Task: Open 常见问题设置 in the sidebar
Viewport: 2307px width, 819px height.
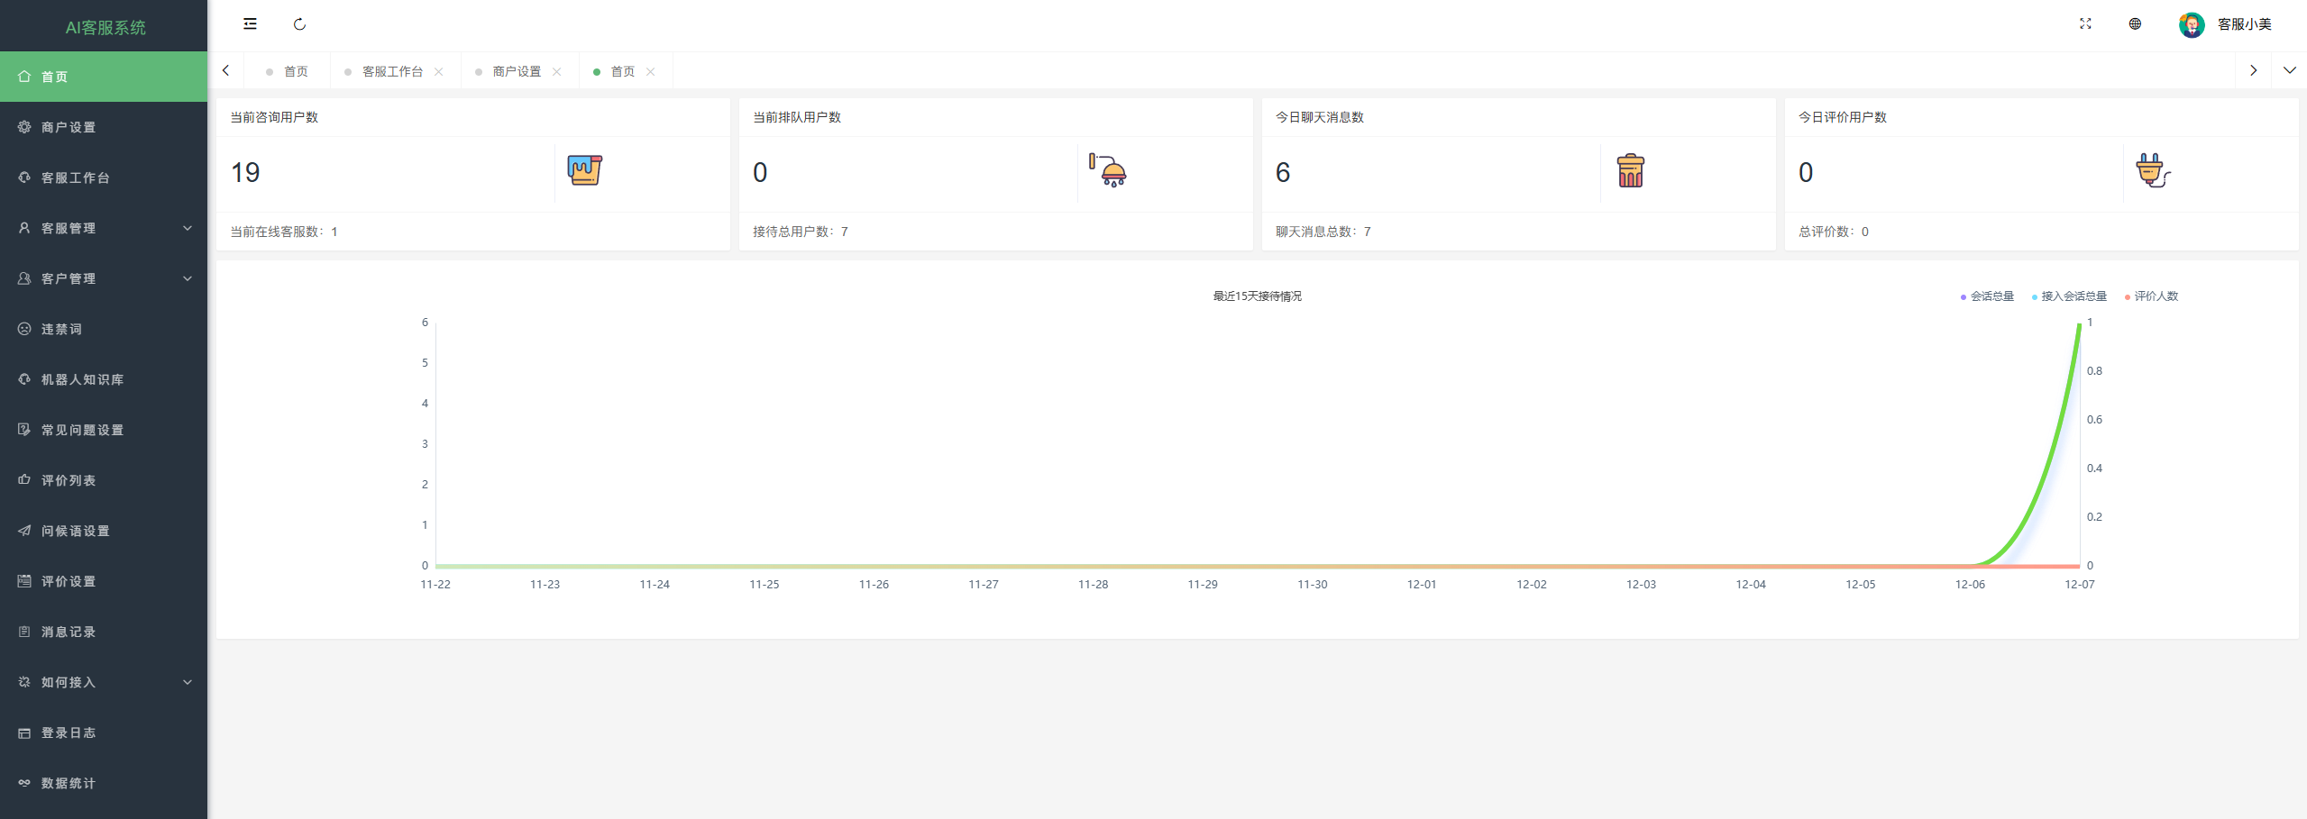Action: point(104,430)
